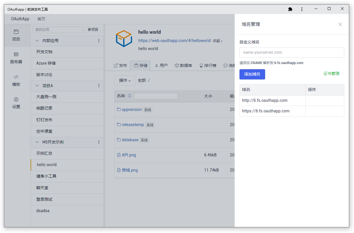Viewport: 354px width, 233px height.
Task: Open the 操作 dropdown menu
Action: [125, 80]
